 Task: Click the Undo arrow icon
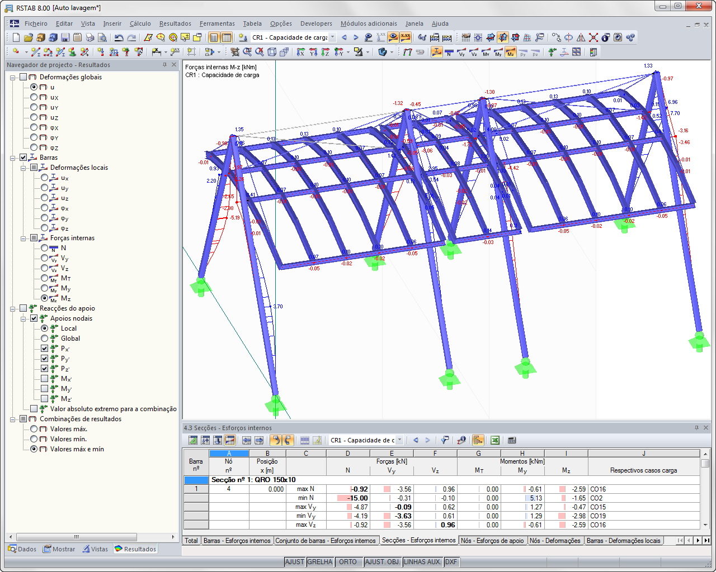[119, 37]
